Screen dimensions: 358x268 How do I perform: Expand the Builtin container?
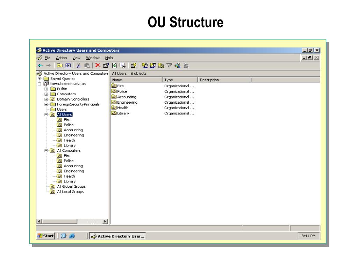(46, 89)
